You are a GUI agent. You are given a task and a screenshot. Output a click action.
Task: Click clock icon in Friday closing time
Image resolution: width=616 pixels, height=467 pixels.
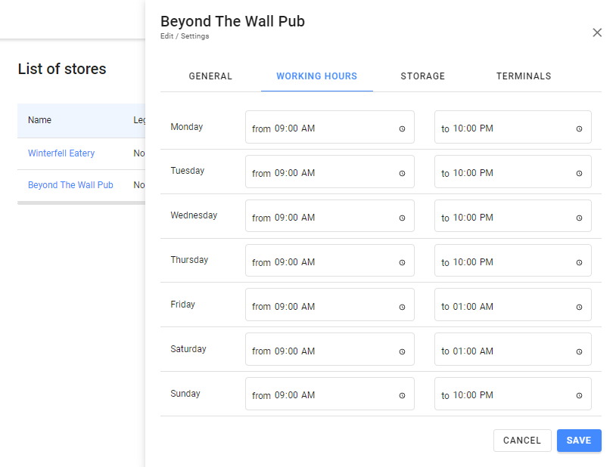[x=579, y=307]
